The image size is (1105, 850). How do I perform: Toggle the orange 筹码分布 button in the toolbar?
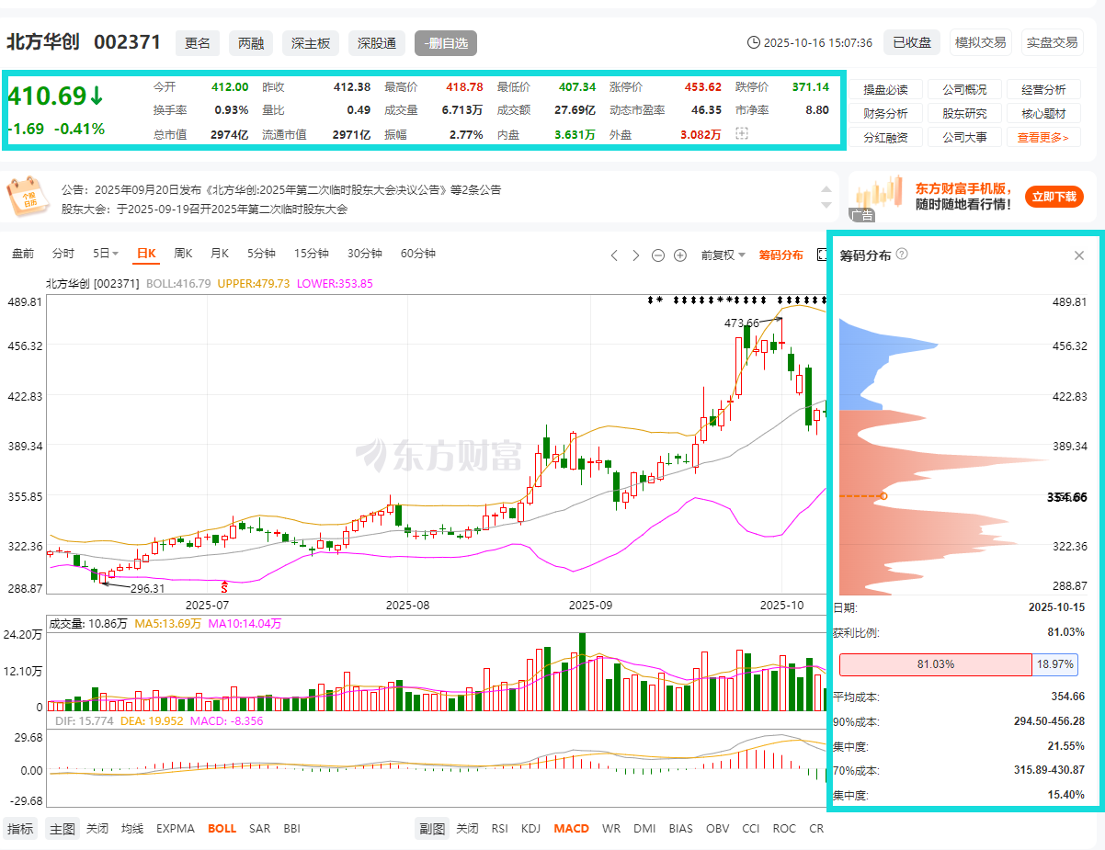pyautogui.click(x=780, y=255)
